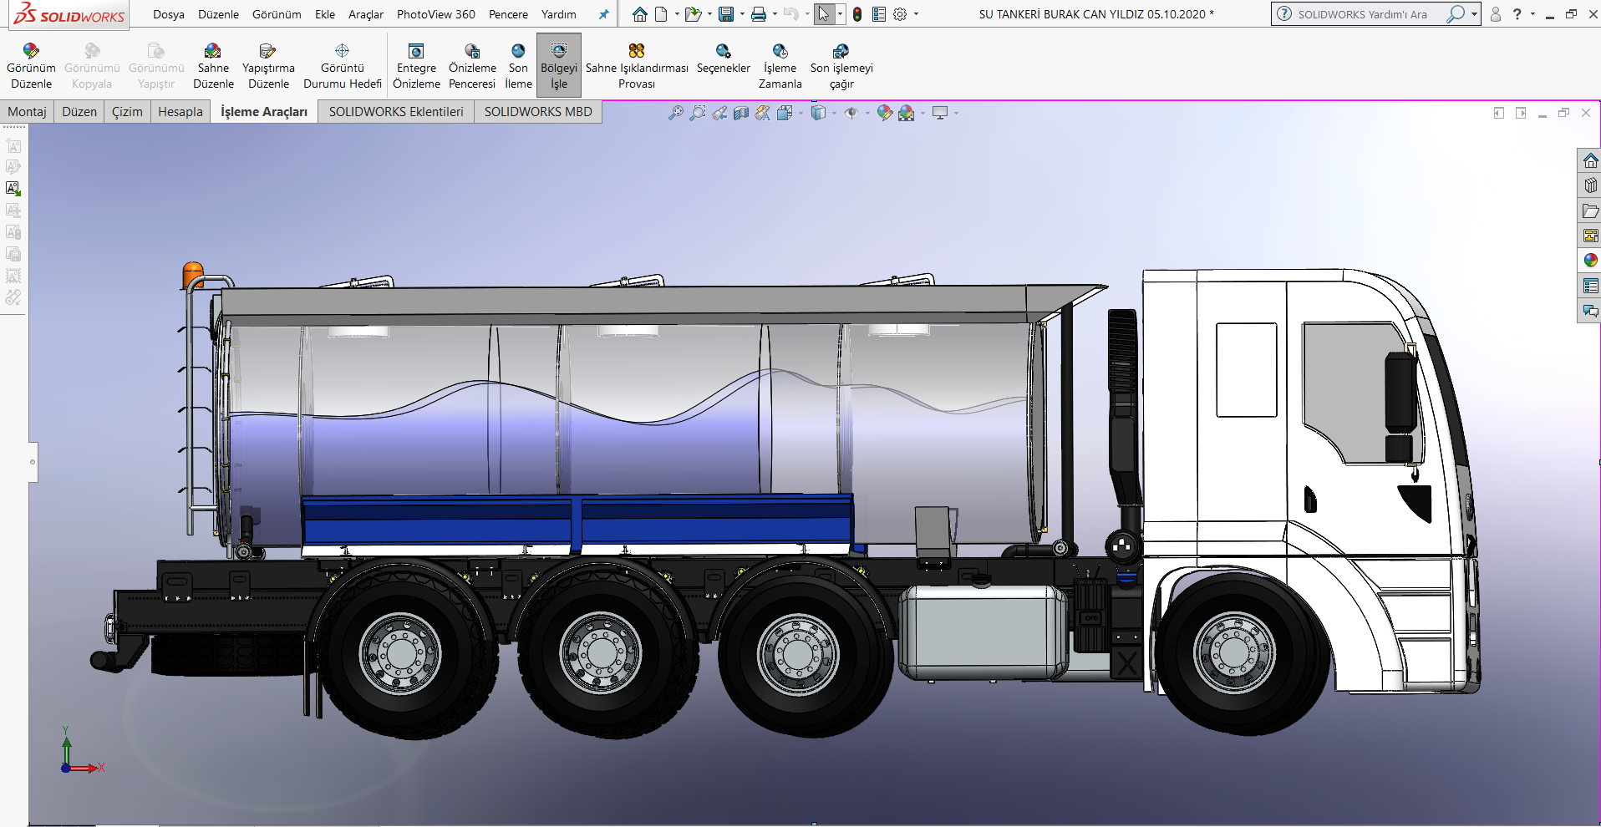Click the Home icon in title toolbar
This screenshot has width=1601, height=827.
coord(640,14)
